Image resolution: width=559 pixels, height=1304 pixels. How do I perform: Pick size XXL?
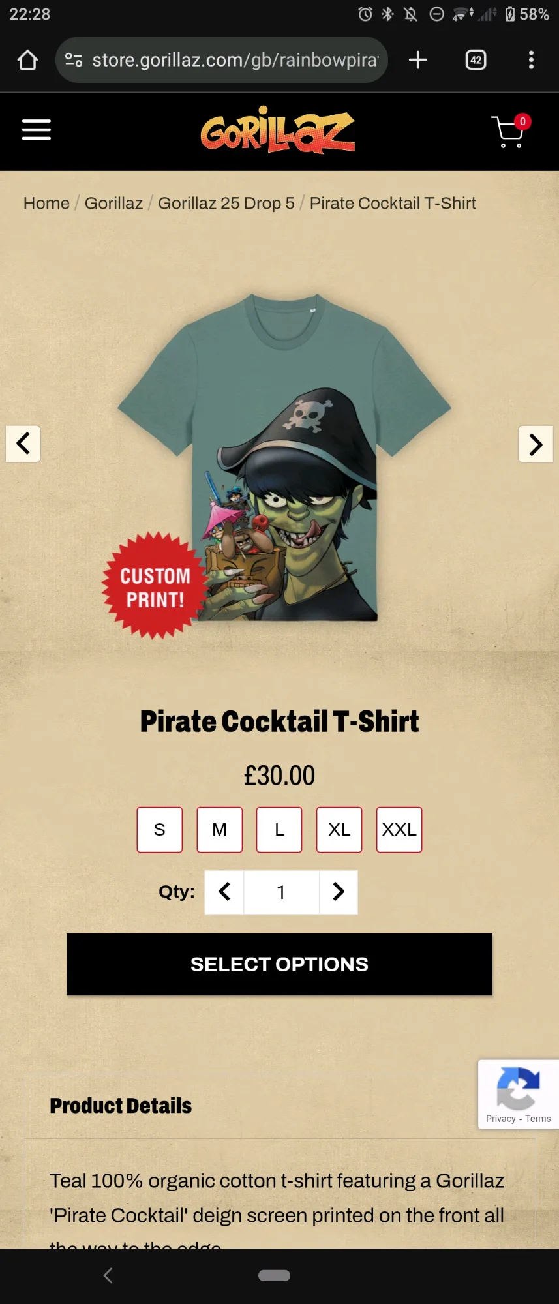[399, 830]
